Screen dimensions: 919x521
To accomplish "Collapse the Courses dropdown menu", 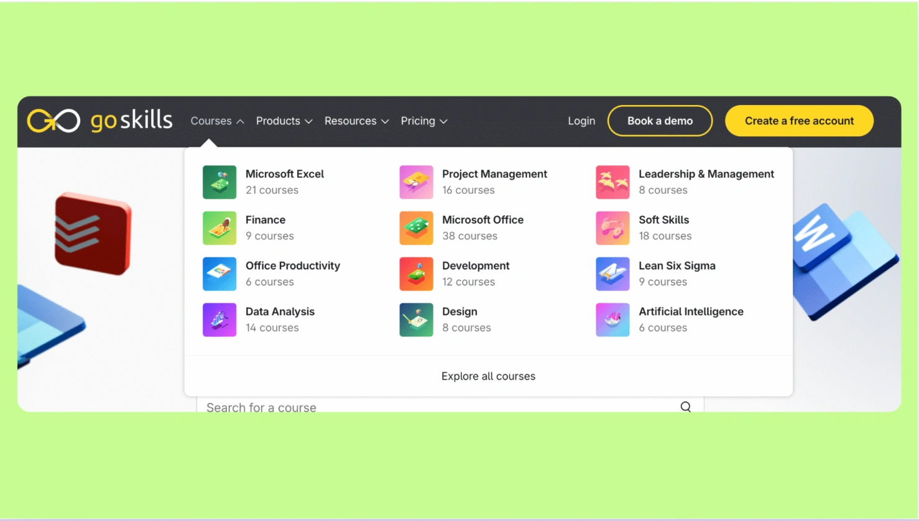I will pyautogui.click(x=217, y=121).
